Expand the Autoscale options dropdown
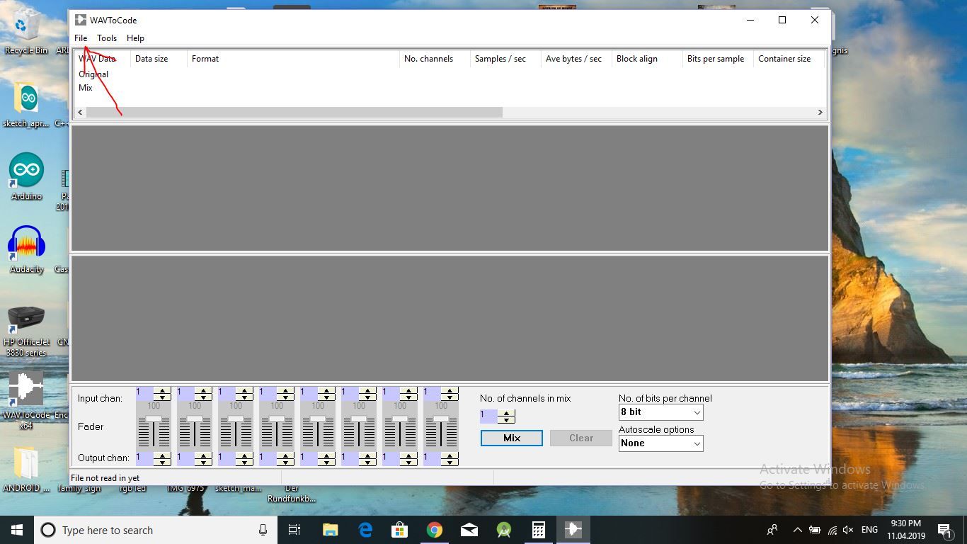The width and height of the screenshot is (967, 544). point(660,443)
